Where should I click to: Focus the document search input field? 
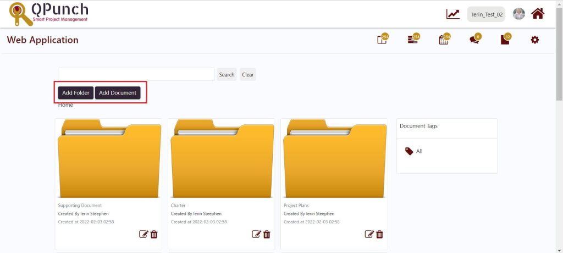pos(136,74)
